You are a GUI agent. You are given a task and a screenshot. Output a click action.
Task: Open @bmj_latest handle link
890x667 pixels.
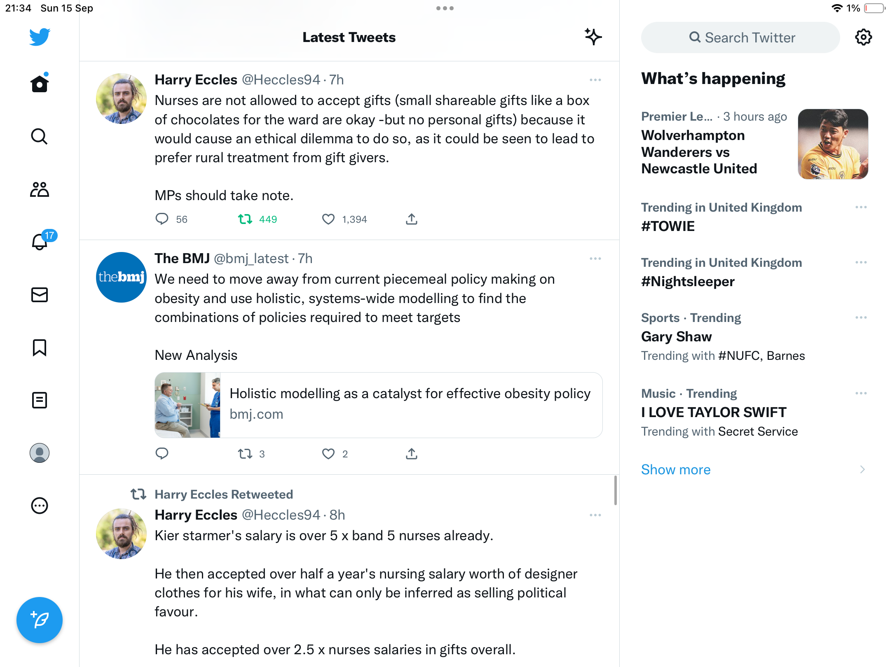click(x=251, y=259)
